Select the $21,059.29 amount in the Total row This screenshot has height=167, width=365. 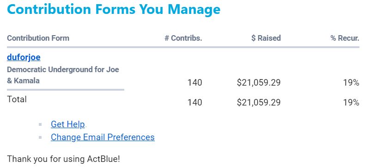[259, 103]
